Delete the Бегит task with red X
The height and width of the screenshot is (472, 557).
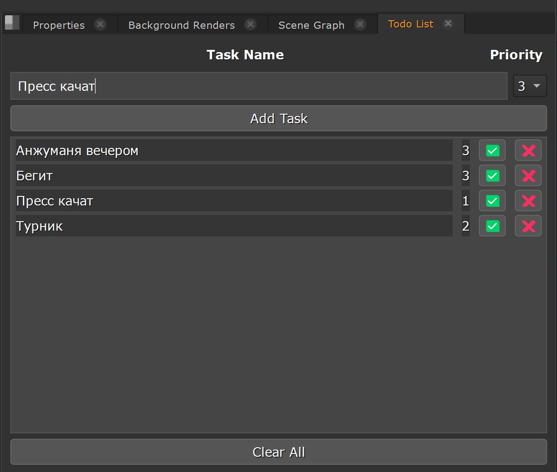528,176
